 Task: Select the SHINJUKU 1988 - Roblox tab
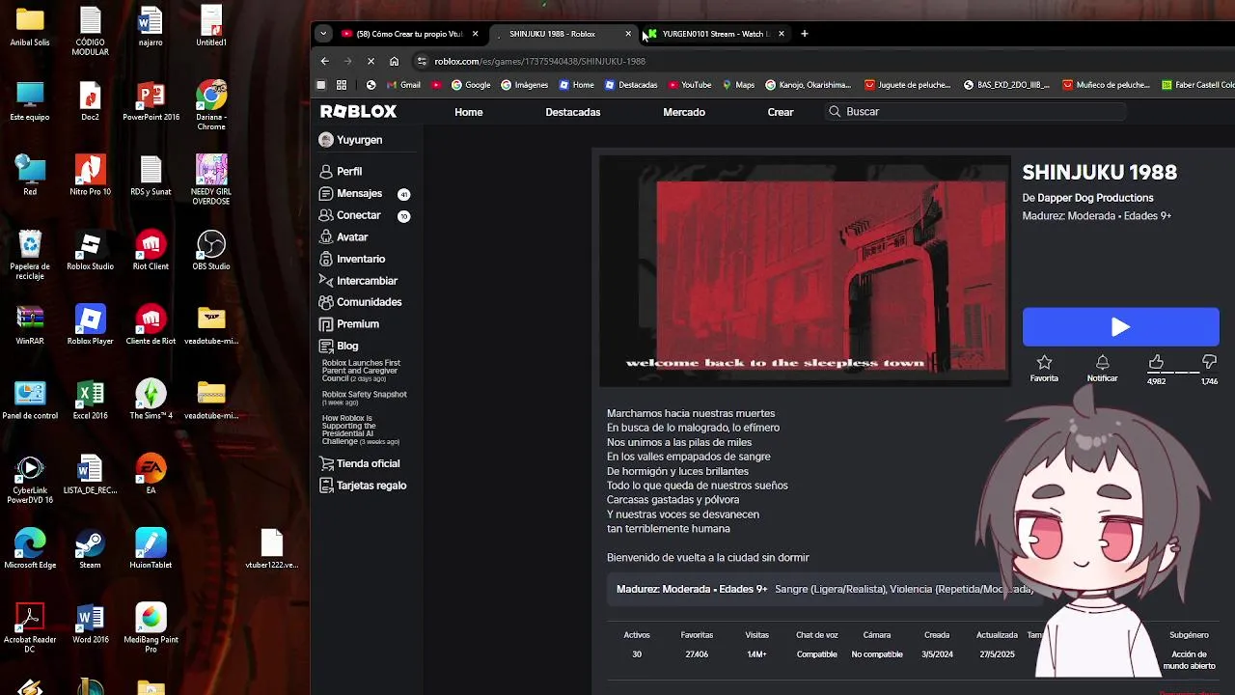pyautogui.click(x=562, y=34)
